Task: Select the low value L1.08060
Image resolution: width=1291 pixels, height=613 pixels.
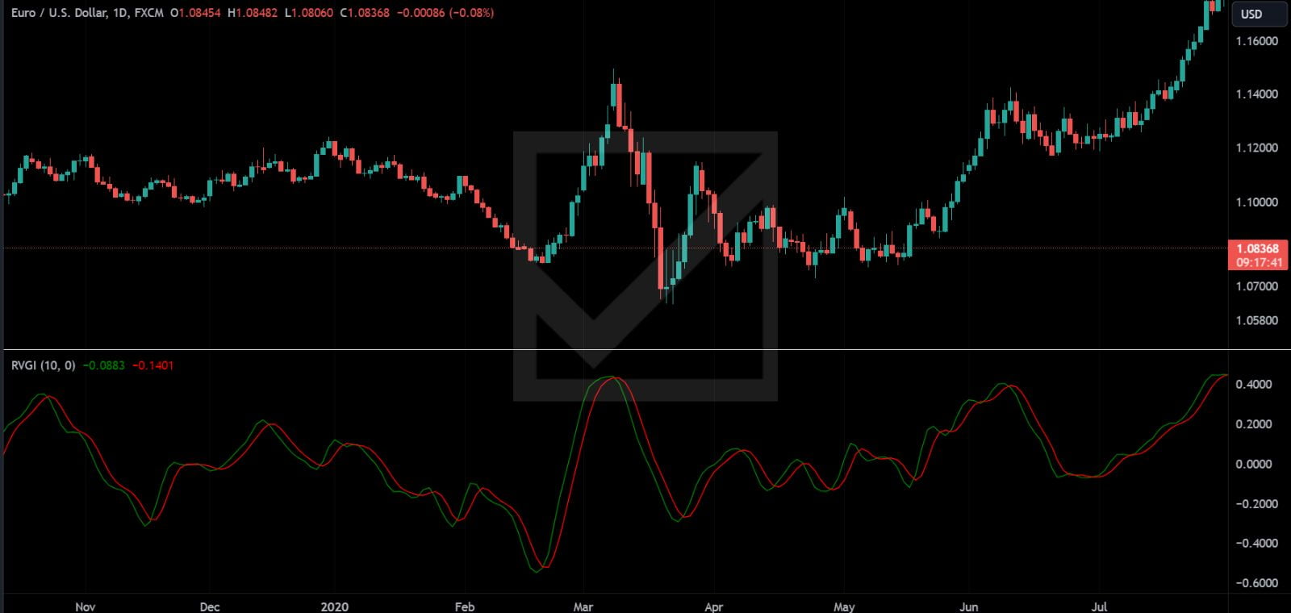Action: 309,13
